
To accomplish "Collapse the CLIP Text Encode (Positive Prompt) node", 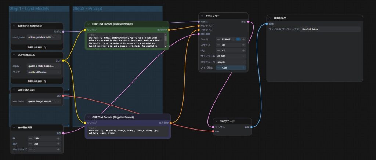I will 88,24.
